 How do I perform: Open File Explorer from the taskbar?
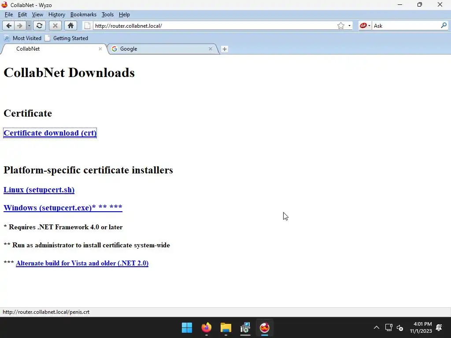(226, 327)
